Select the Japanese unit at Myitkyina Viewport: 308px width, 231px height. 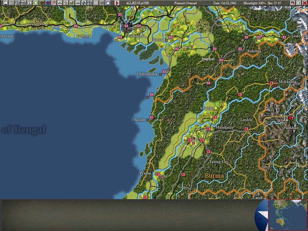pyautogui.click(x=272, y=83)
